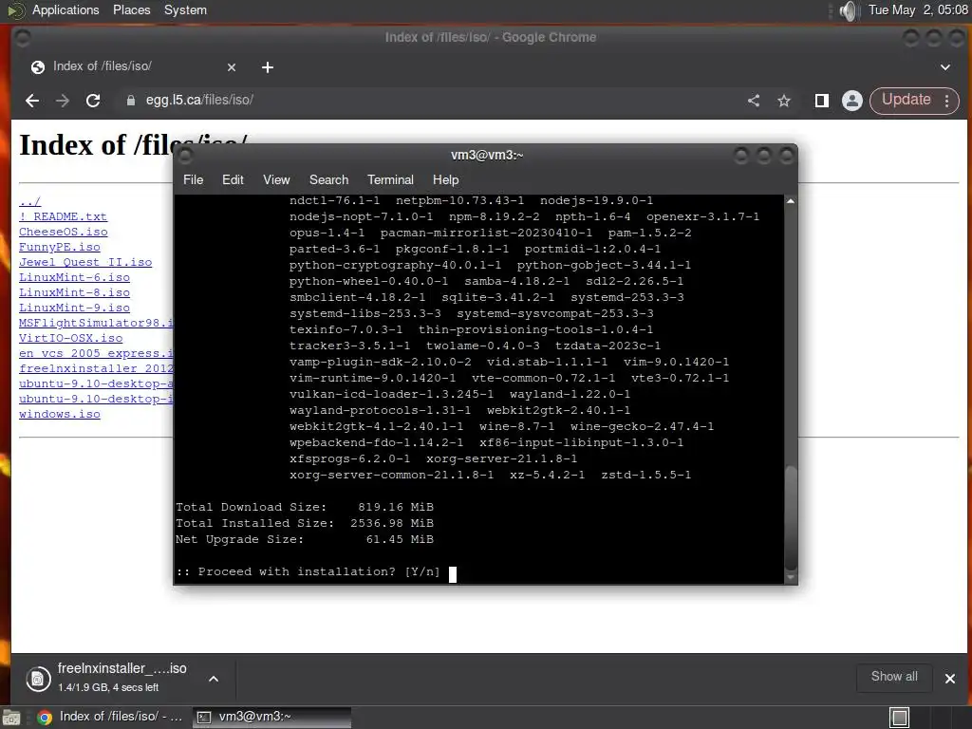
Task: Open the Chrome profile avatar
Action: point(852,101)
